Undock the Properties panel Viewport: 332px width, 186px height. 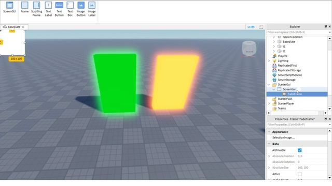click(326, 119)
